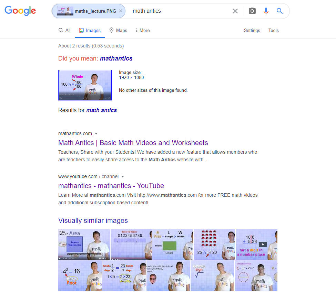Switch to the All results tab
This screenshot has height=292, width=336.
pos(64,30)
